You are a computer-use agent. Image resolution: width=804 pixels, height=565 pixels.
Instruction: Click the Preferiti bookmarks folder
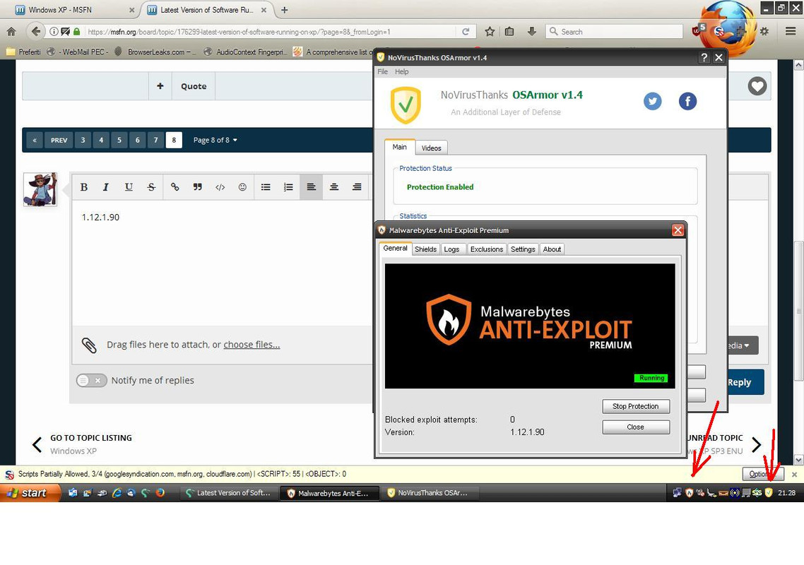23,52
